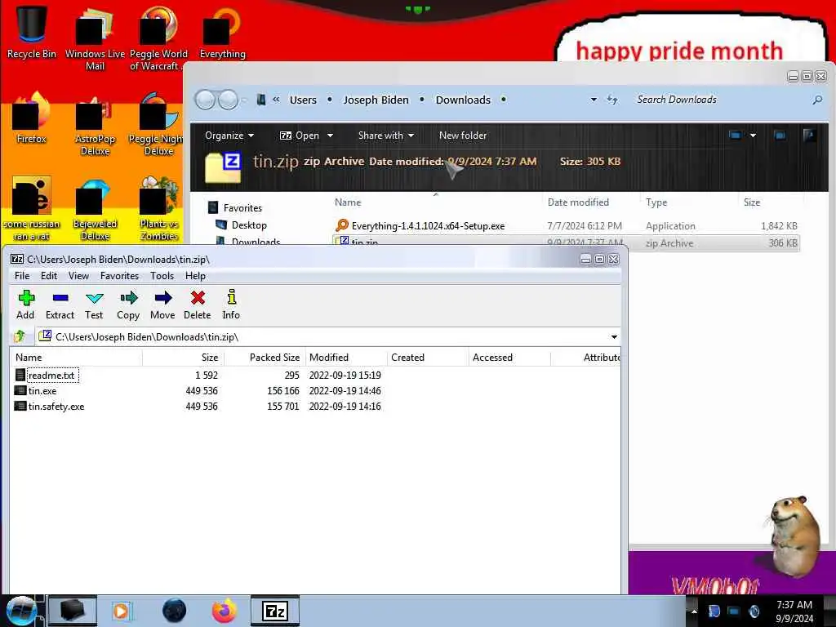Click Open with 7-Zip in Explorer toolbar
The width and height of the screenshot is (836, 627).
coord(300,136)
